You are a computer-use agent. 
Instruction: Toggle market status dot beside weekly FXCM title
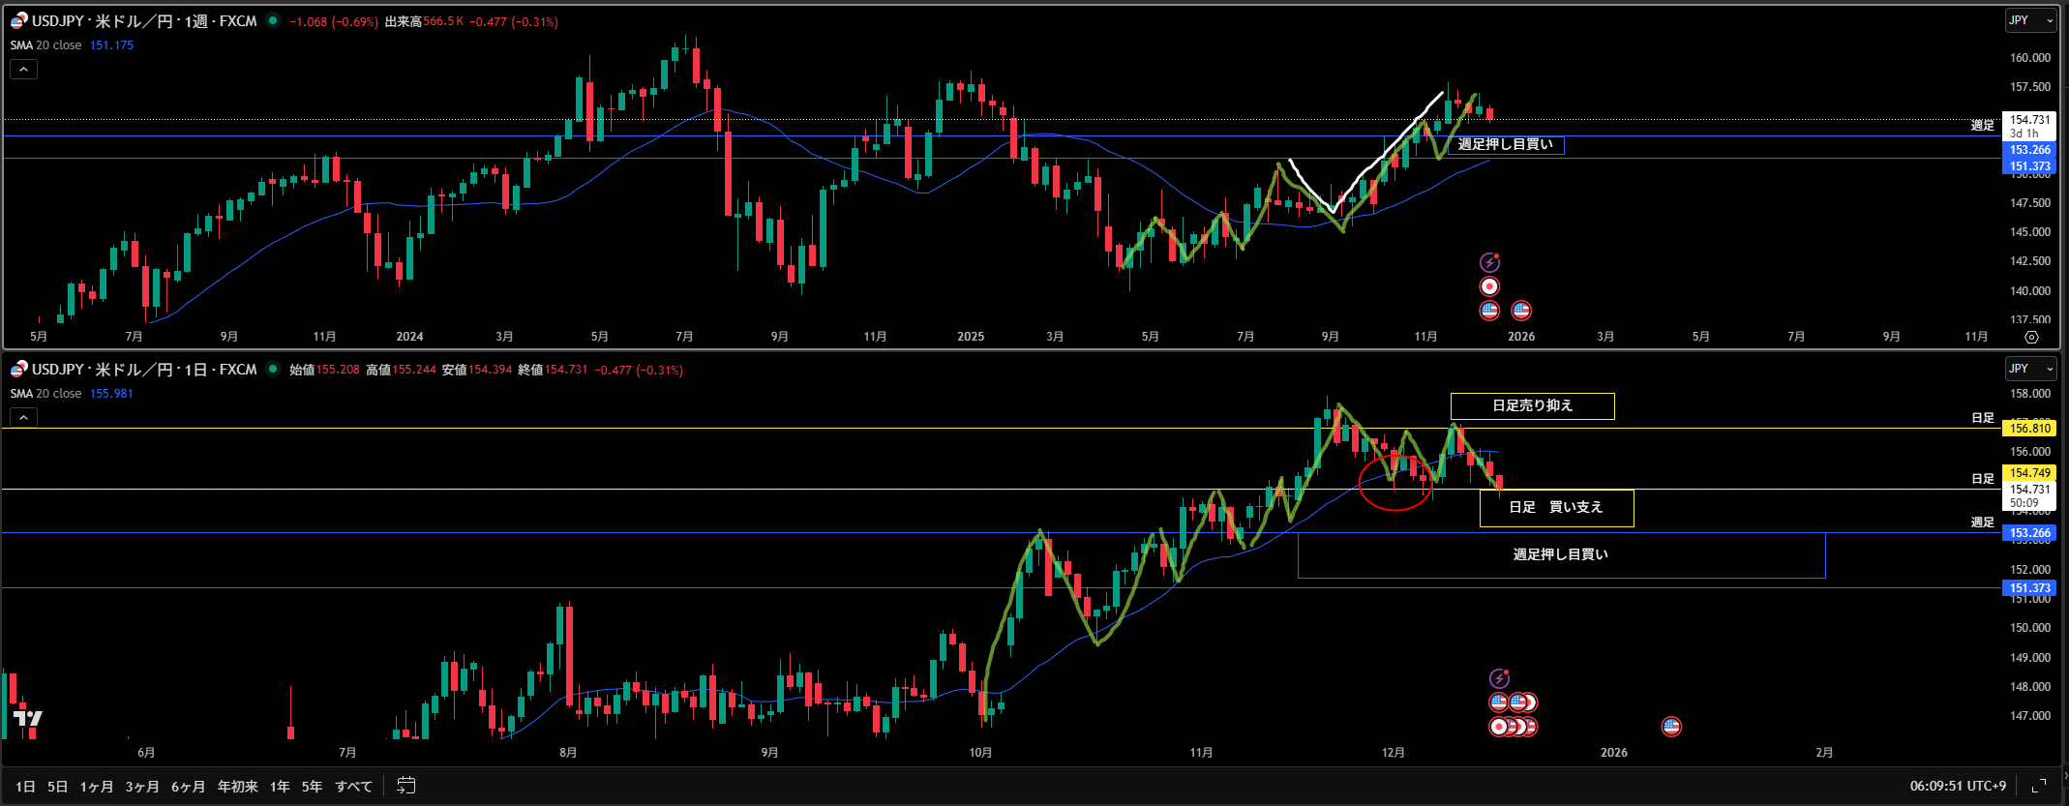274,21
